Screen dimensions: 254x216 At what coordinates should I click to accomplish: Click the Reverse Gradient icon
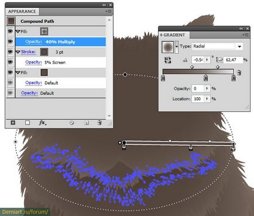(x=167, y=60)
